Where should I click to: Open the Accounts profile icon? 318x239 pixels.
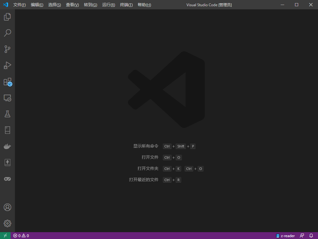pos(7,207)
